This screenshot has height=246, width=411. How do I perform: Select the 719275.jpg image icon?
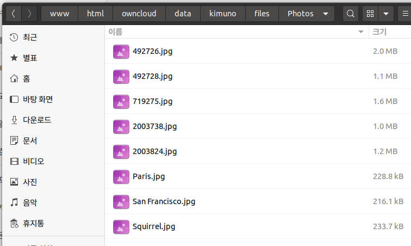121,102
